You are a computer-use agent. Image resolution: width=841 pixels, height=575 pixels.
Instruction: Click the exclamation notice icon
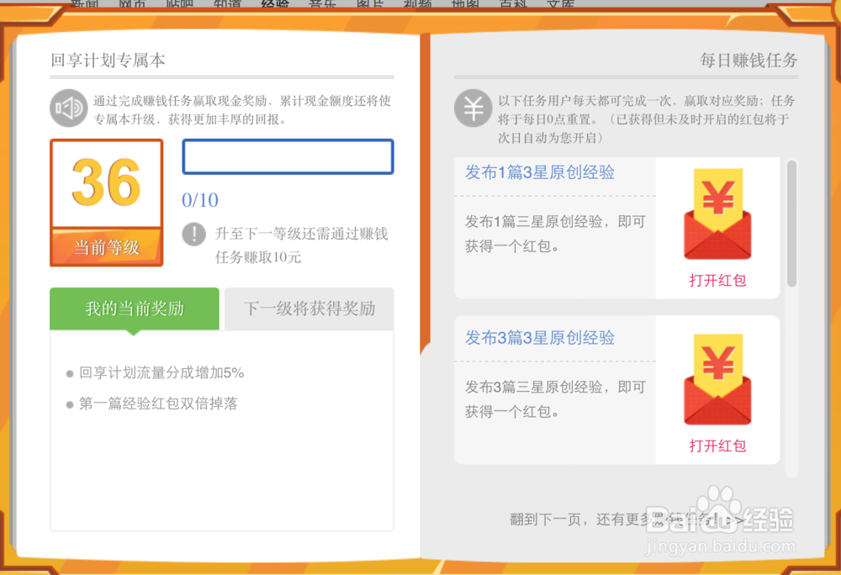tap(193, 235)
